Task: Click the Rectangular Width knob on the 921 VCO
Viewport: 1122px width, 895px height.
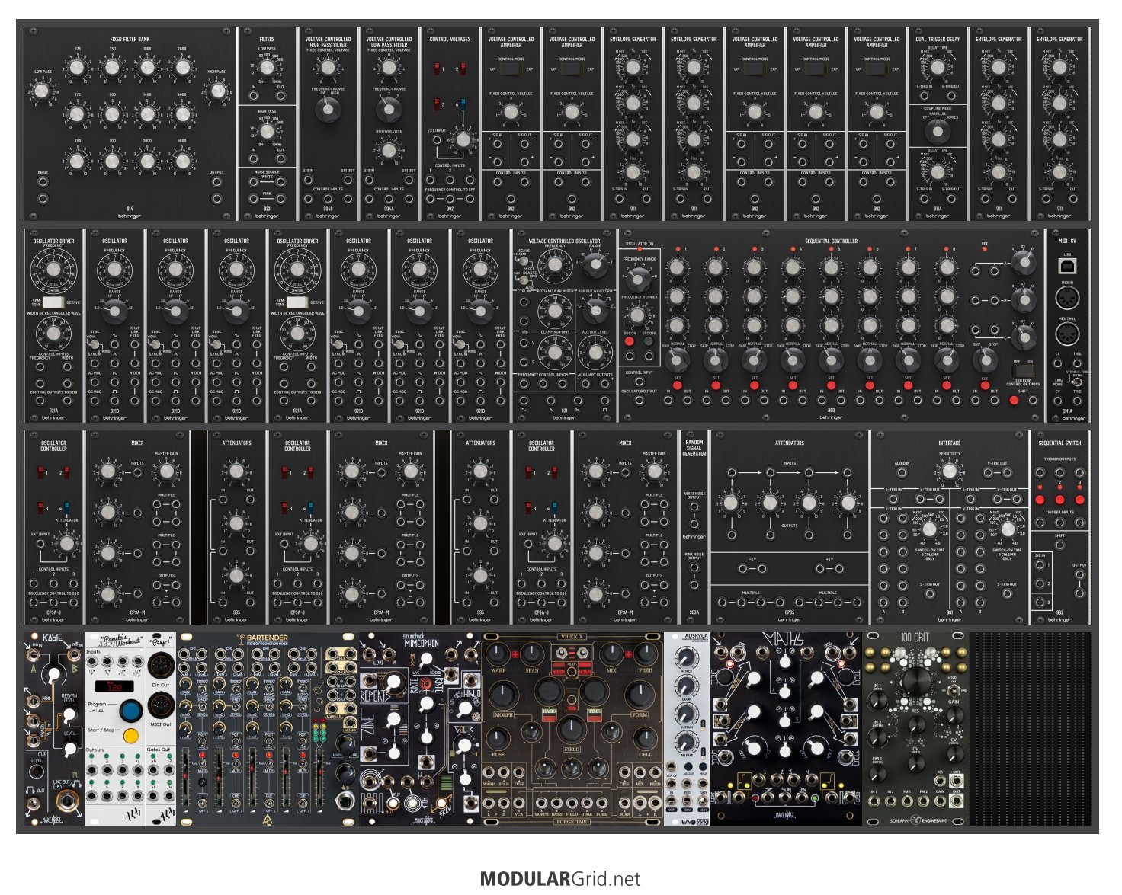Action: pos(555,311)
